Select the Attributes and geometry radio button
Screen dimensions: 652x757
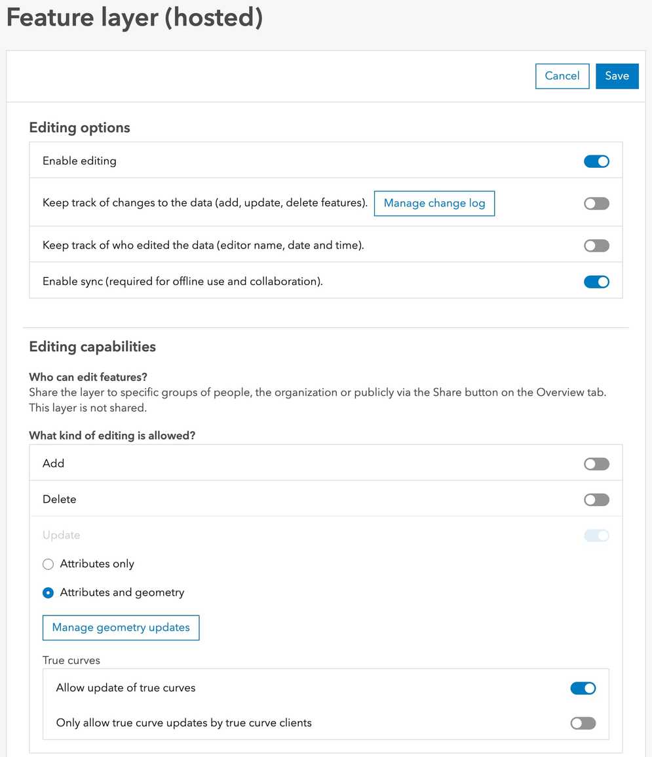click(x=48, y=592)
